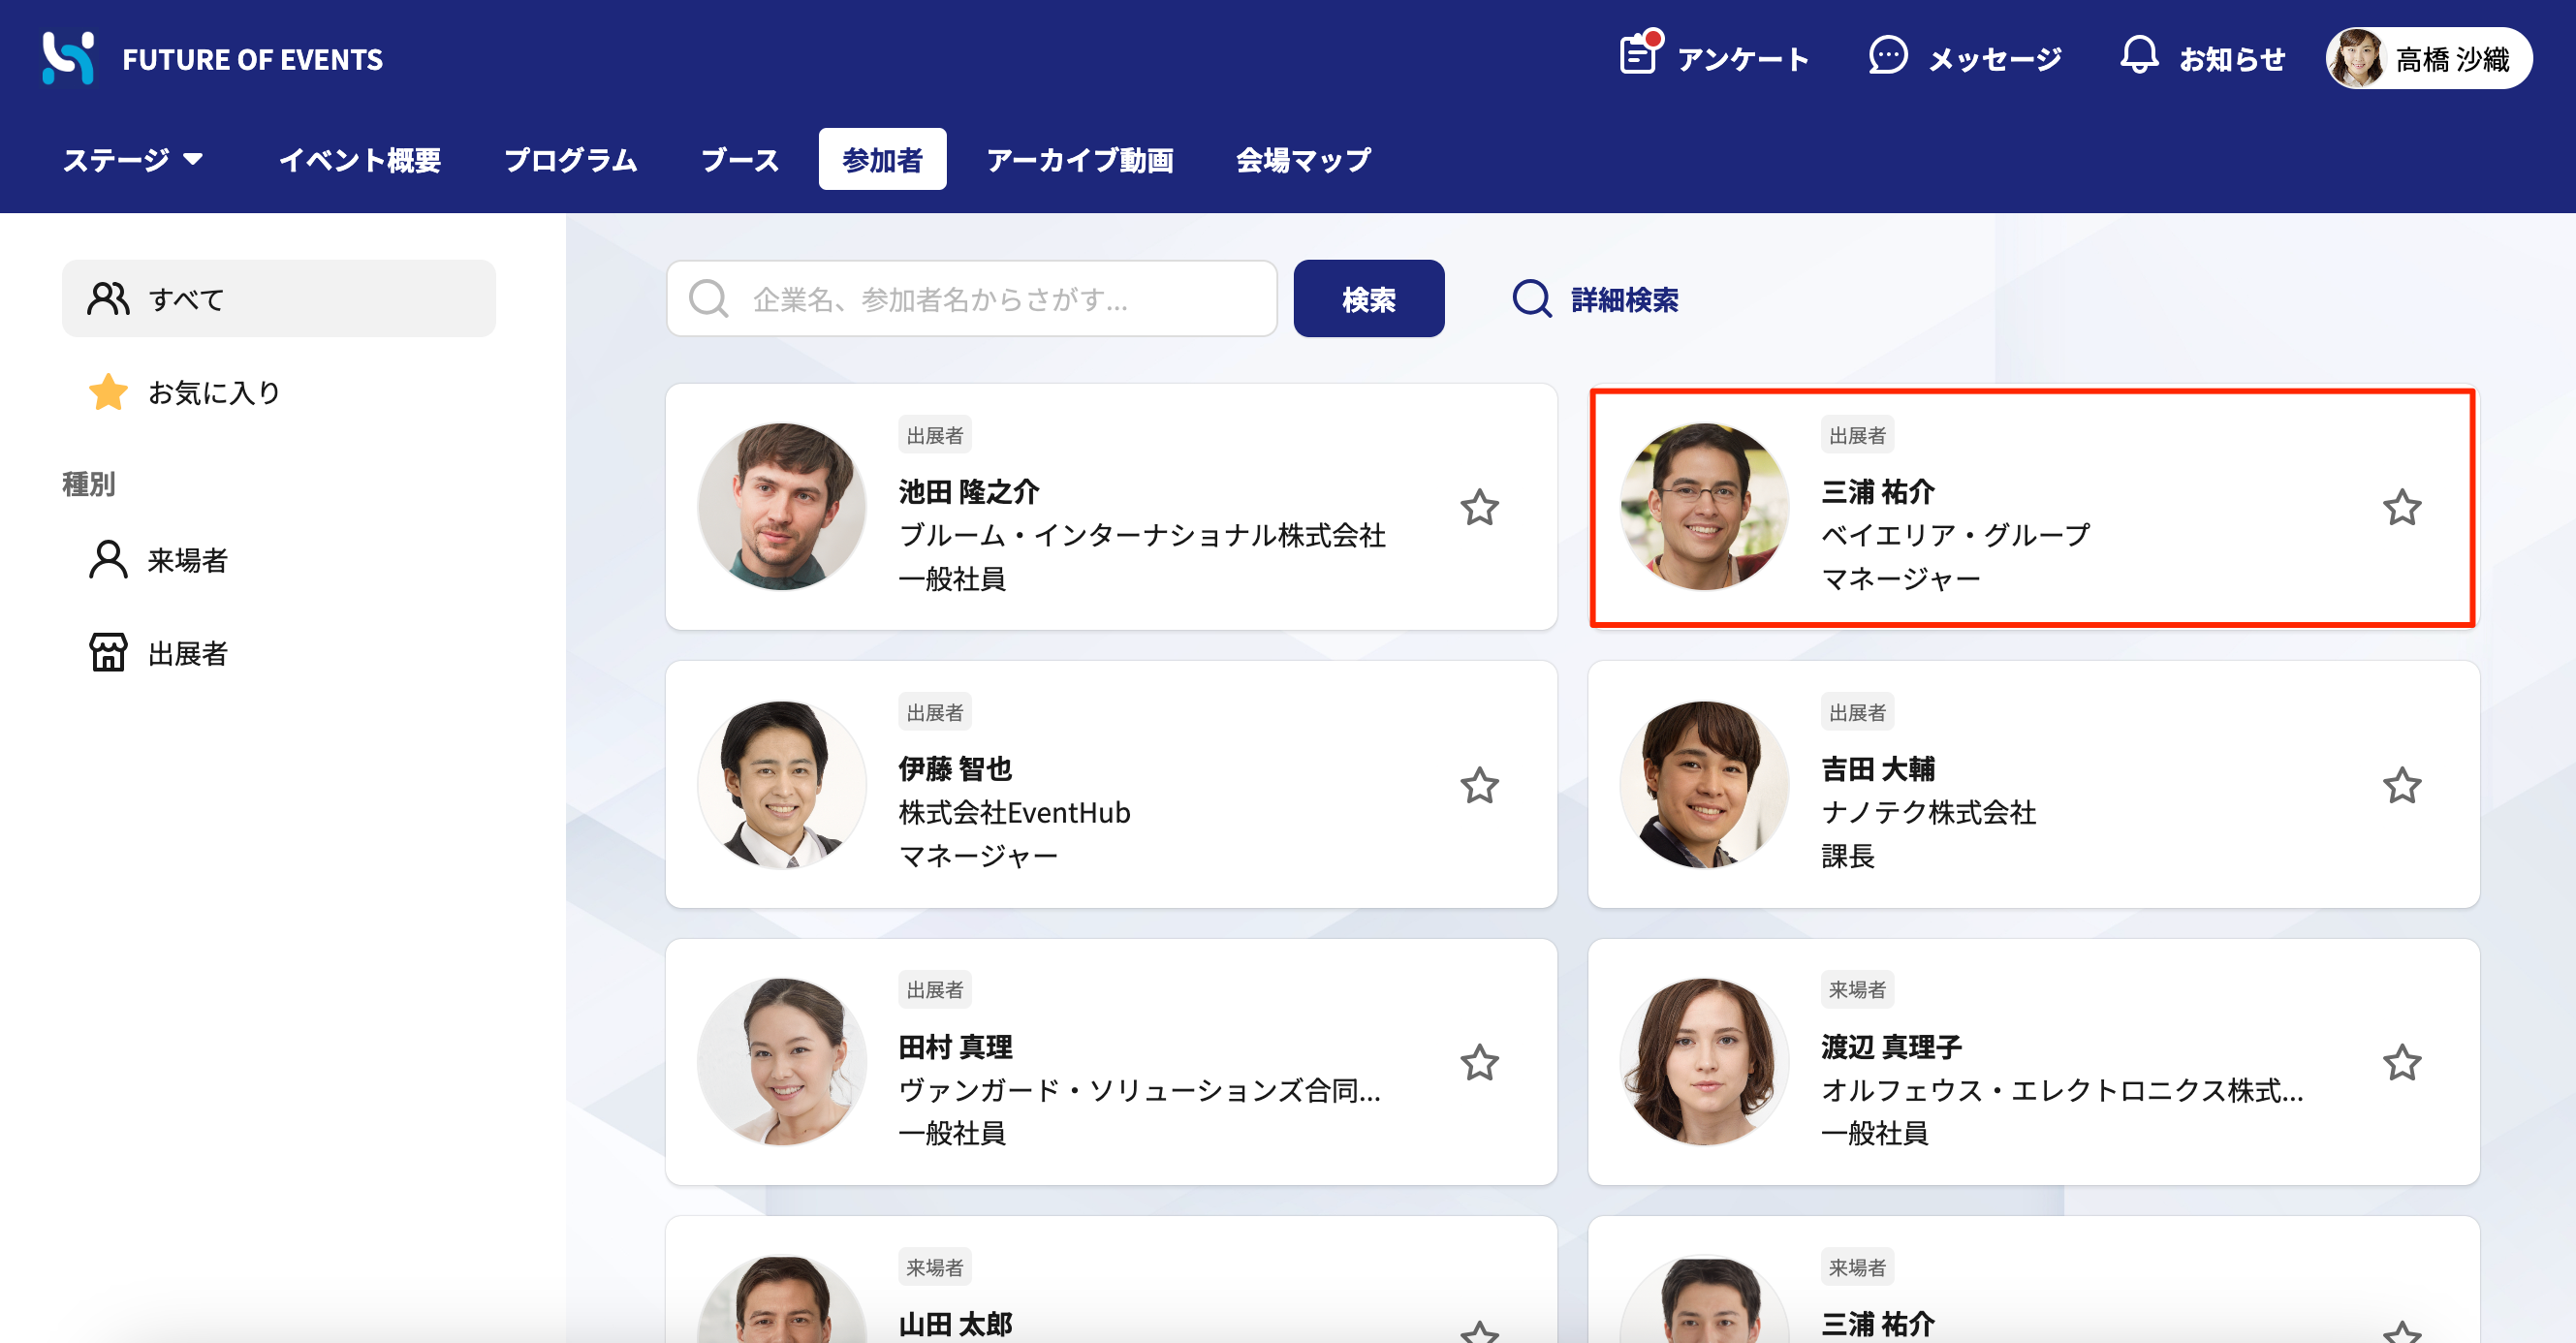2576x1343 pixels.
Task: Open 三浦 祐介 ベイエリア profile photo
Action: (x=1703, y=506)
